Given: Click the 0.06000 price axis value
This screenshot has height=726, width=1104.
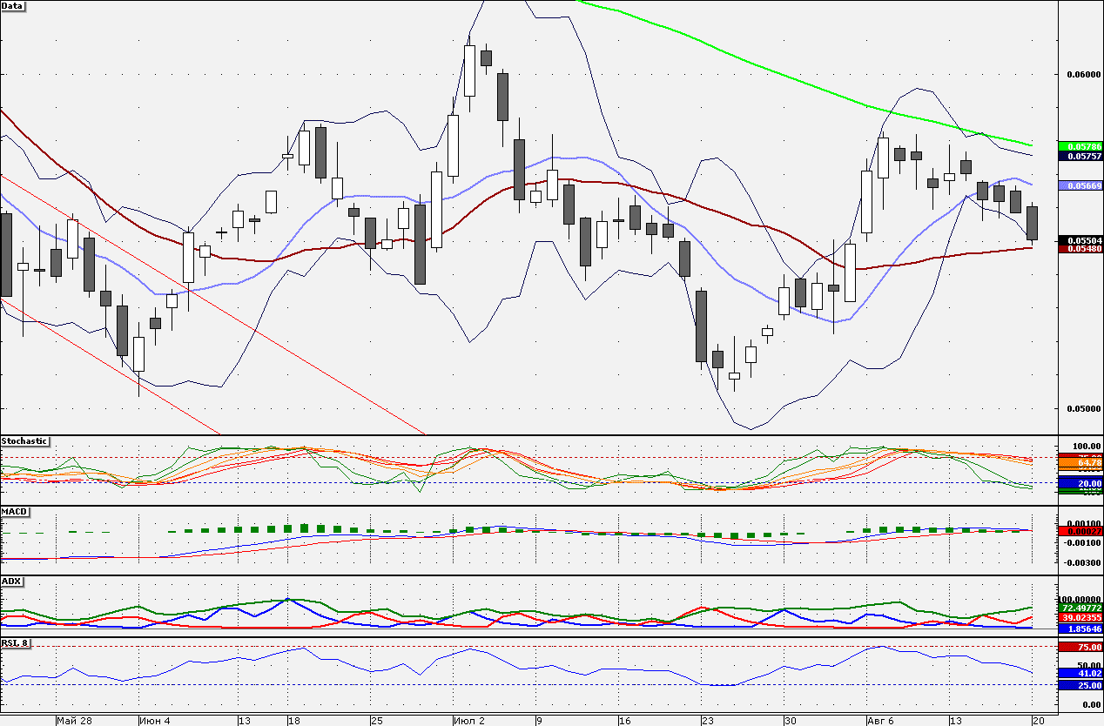Looking at the screenshot, I should (x=1083, y=75).
